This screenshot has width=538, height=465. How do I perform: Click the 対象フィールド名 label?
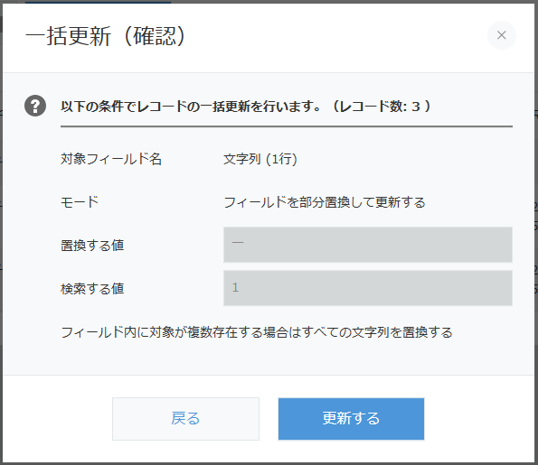click(111, 159)
